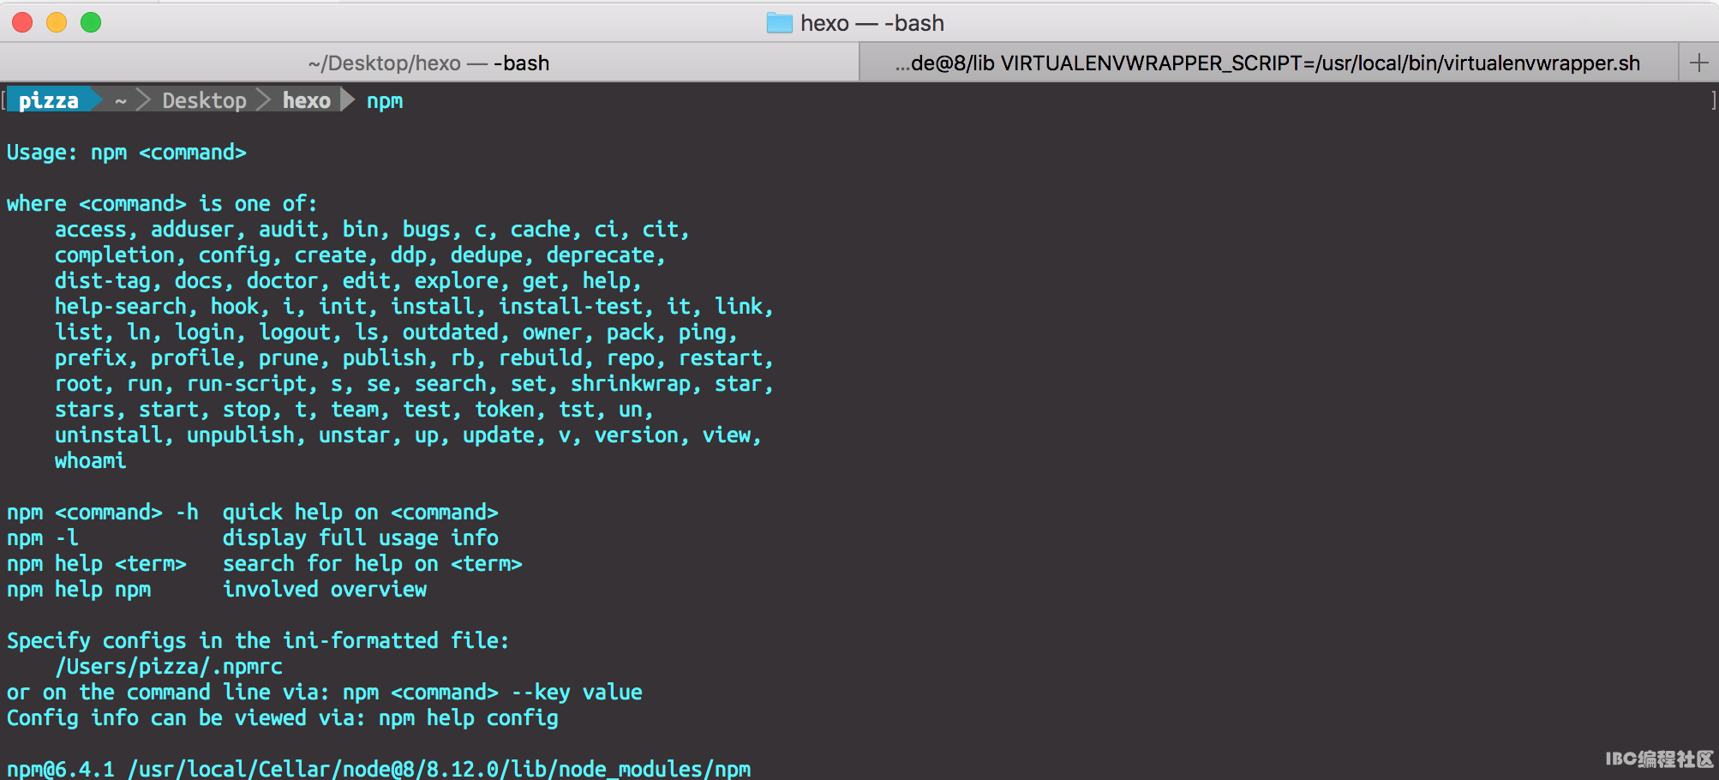1719x780 pixels.
Task: Click the hexo folder icon in title bar
Action: (779, 23)
